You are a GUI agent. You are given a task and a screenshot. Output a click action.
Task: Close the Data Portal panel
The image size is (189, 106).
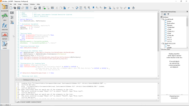[x=187, y=12]
